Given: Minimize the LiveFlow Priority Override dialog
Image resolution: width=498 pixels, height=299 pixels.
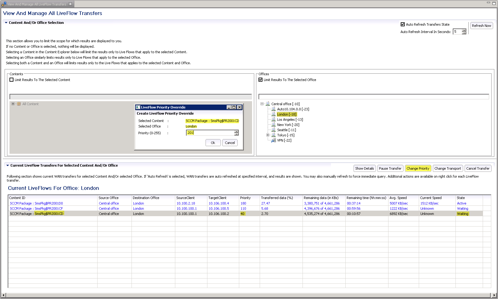Looking at the screenshot, I should point(229,107).
